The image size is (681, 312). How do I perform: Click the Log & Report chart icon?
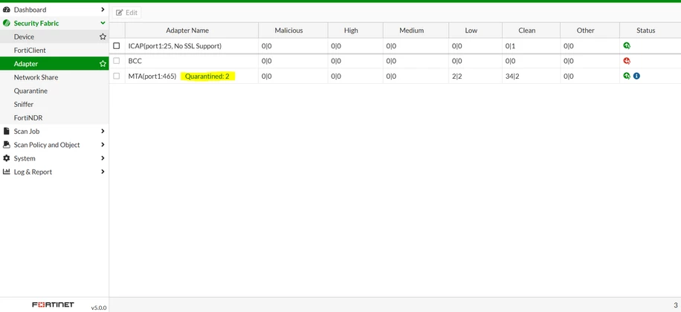6,172
